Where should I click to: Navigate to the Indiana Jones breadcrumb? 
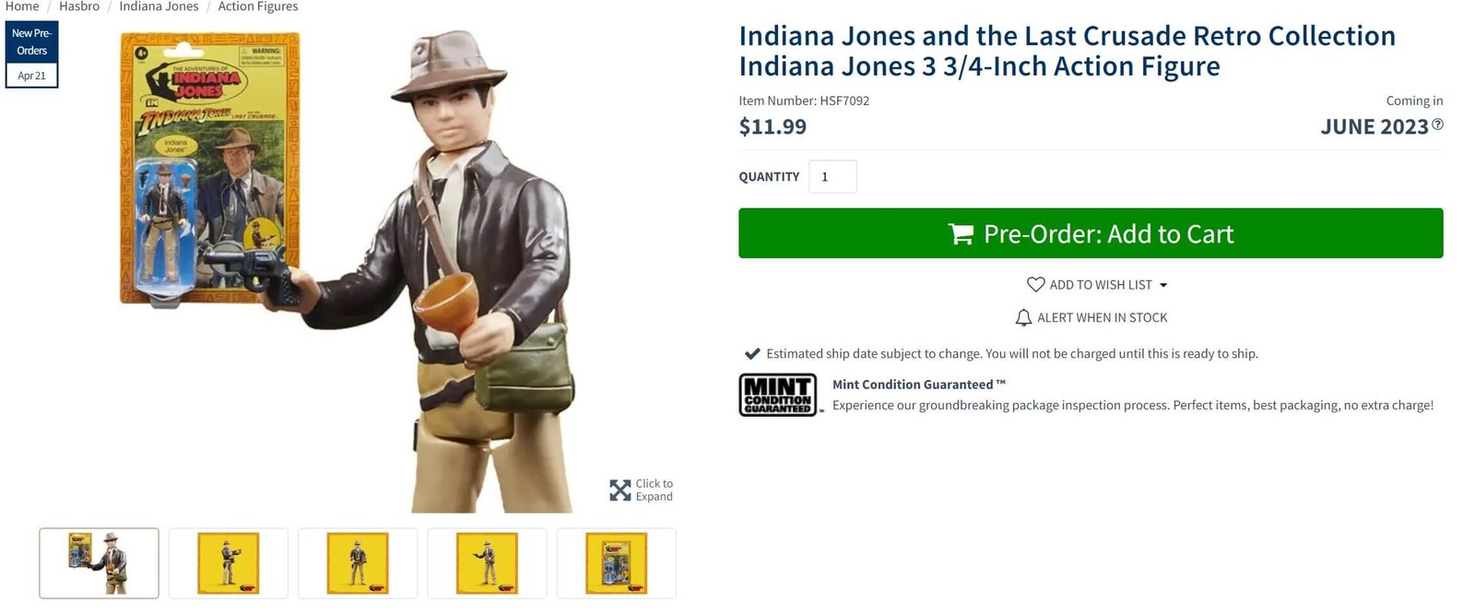pos(159,6)
